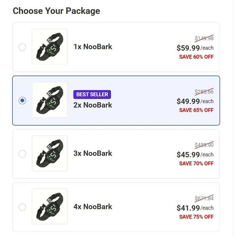Click the $49.99 each price
The image size is (234, 237).
pos(195,101)
